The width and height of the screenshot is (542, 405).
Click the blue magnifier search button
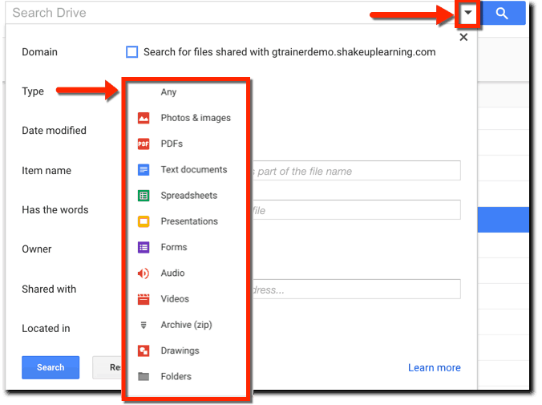tap(503, 14)
